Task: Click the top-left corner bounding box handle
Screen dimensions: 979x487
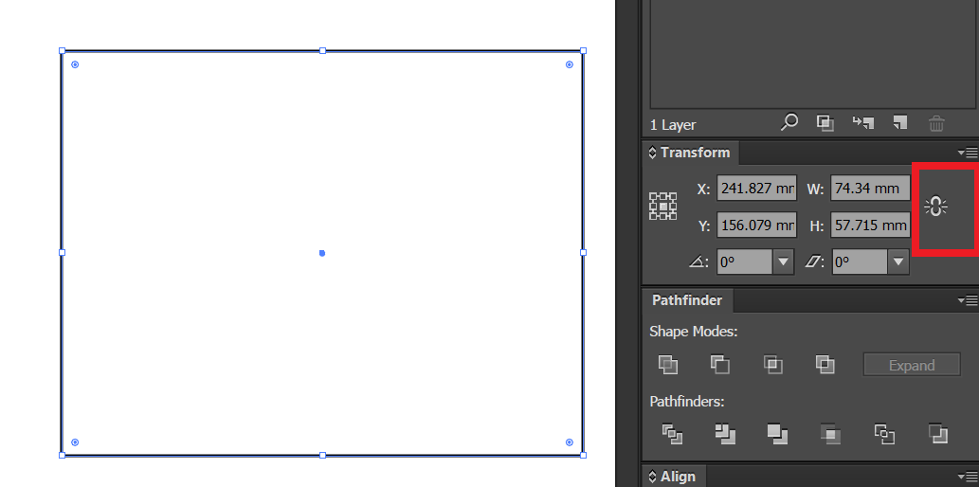Action: click(x=62, y=50)
